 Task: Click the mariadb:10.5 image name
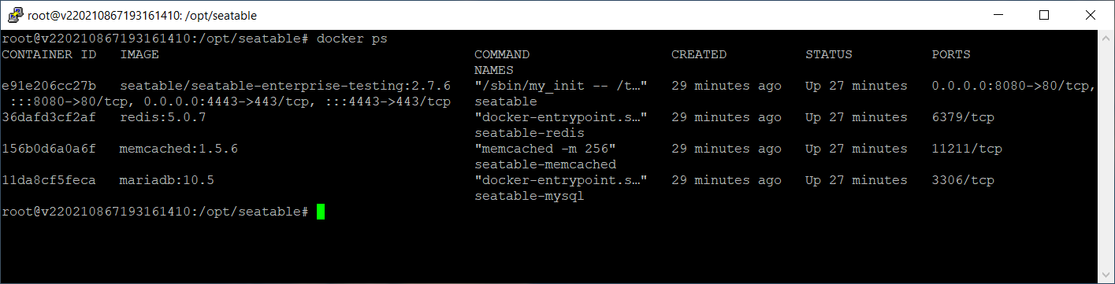click(x=167, y=180)
